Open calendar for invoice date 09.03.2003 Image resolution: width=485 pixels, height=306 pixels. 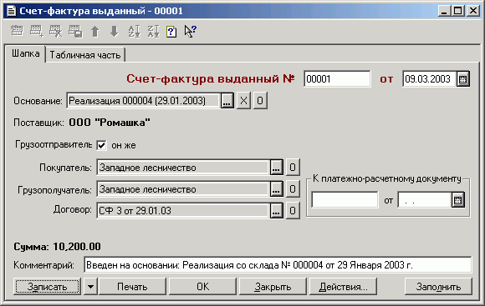(463, 79)
